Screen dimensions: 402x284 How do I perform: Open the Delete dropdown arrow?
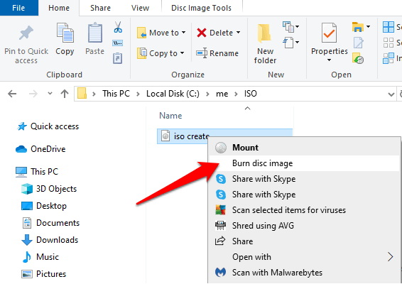239,32
